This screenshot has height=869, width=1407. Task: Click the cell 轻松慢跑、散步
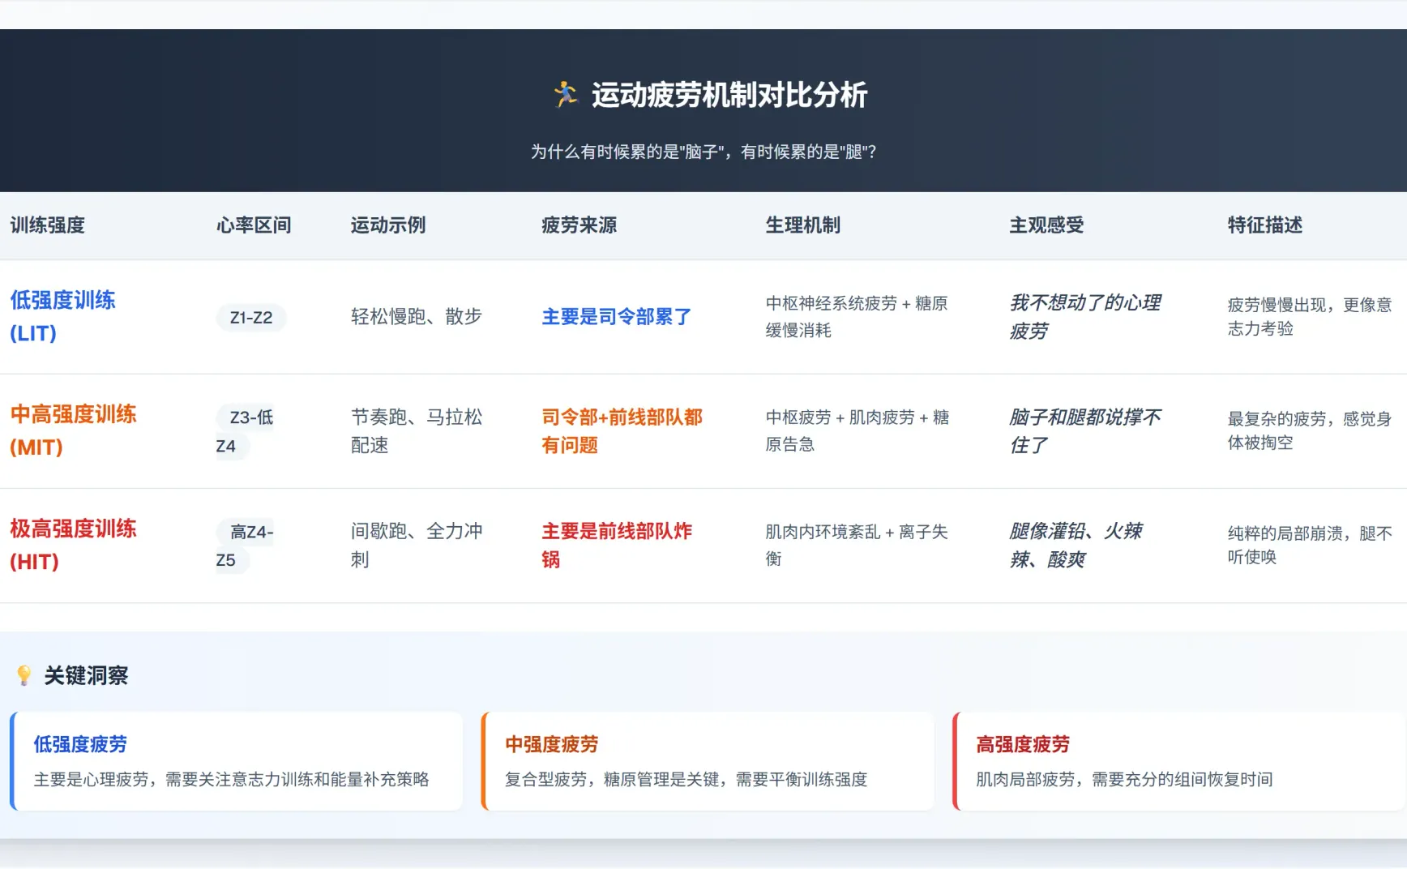[417, 317]
